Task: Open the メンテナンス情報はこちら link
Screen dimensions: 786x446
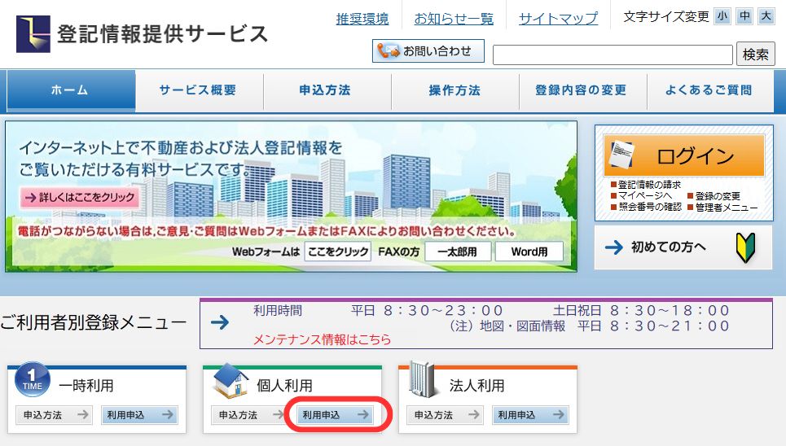Action: [322, 339]
